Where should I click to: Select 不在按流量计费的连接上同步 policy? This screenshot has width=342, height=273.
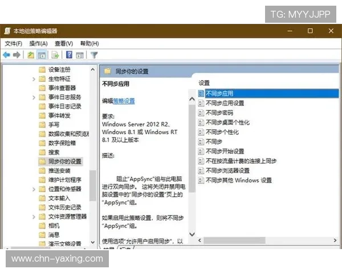241,161
